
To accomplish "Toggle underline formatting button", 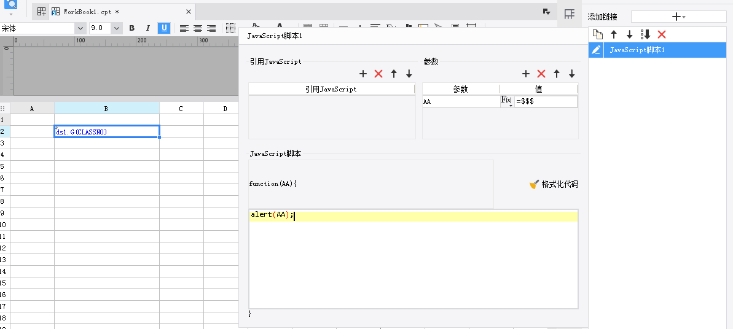I will coord(163,28).
